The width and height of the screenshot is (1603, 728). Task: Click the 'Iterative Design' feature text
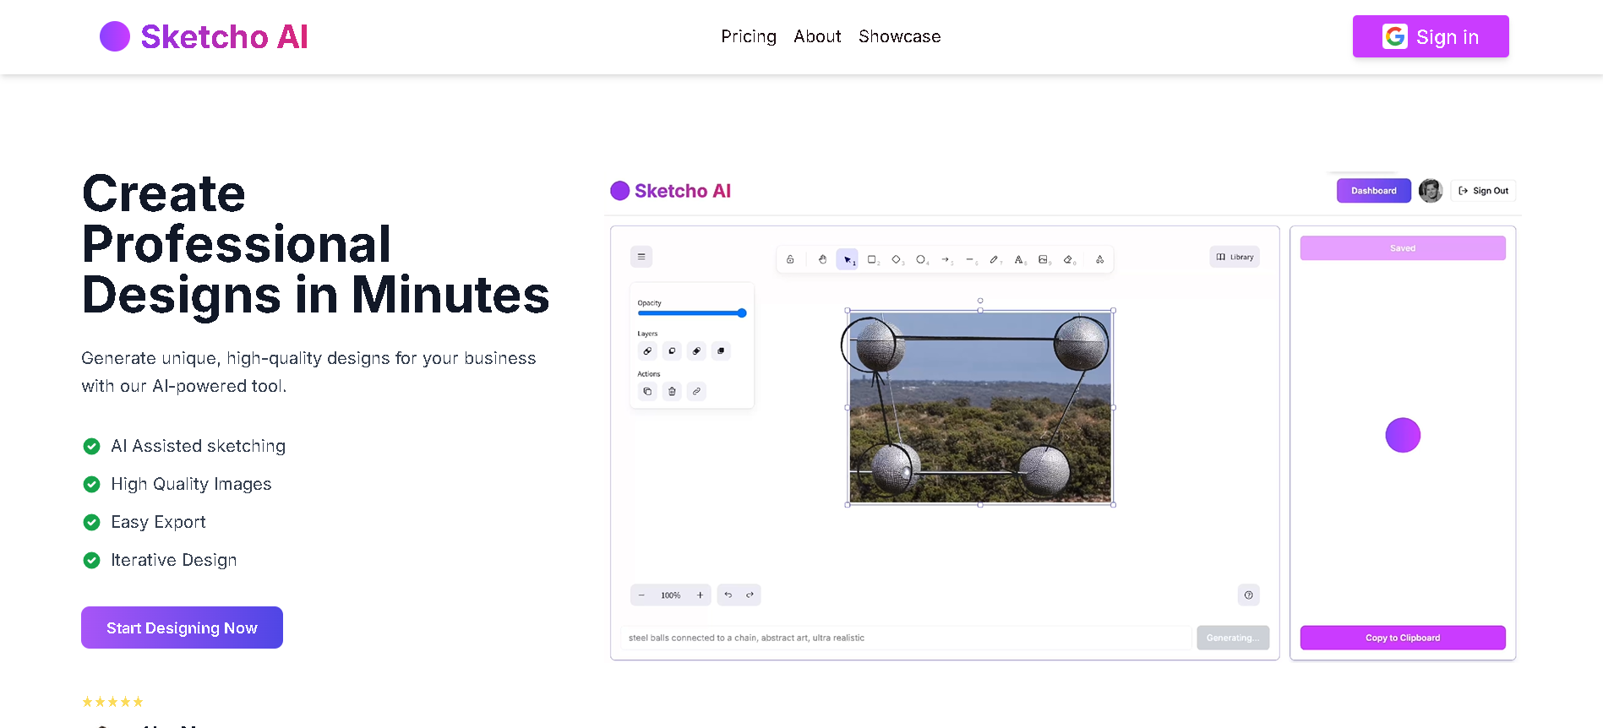173,560
